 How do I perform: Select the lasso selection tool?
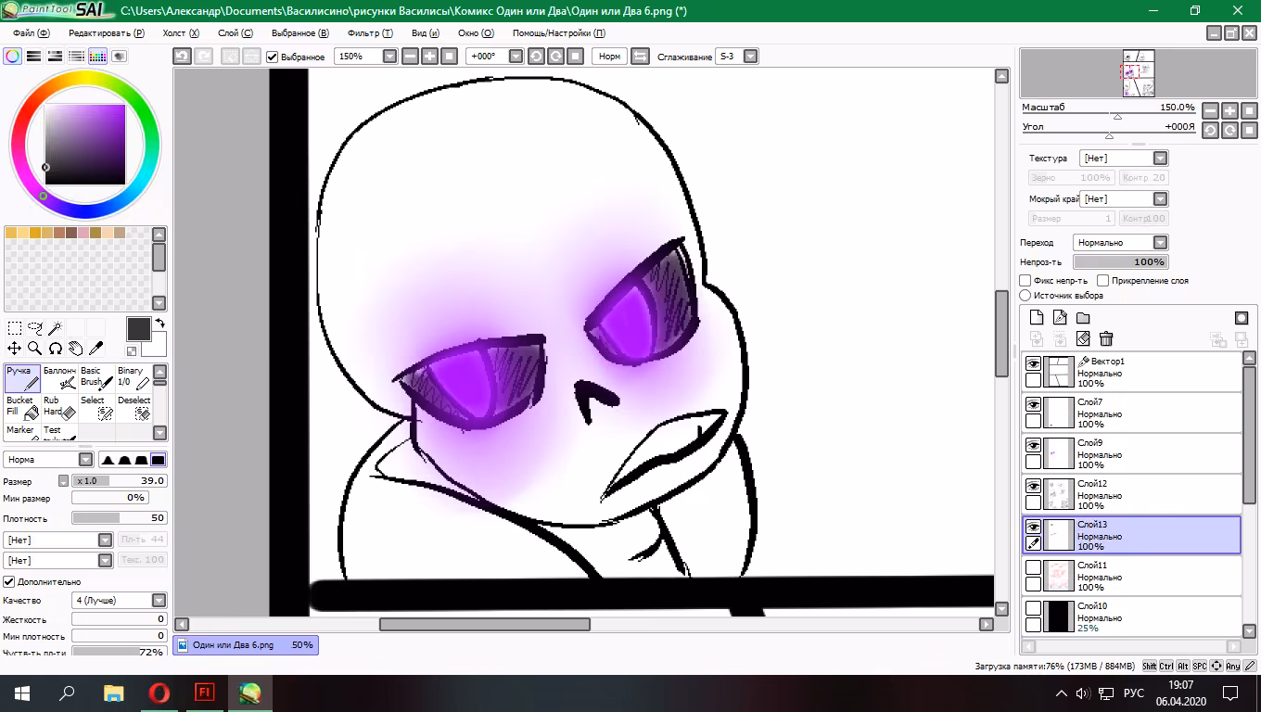point(35,328)
